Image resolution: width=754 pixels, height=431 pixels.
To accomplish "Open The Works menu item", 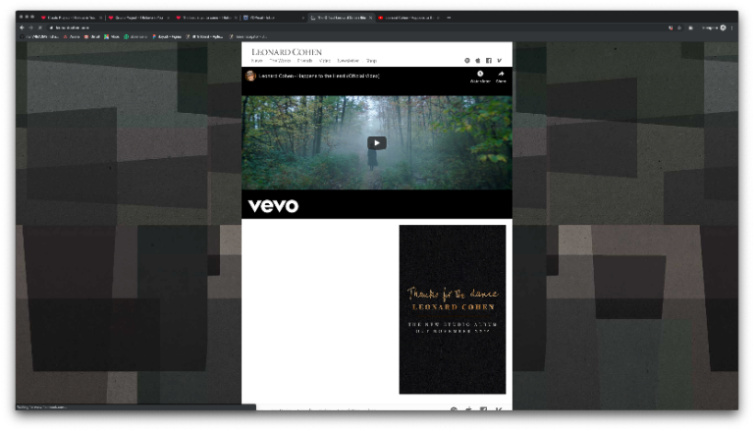I will click(280, 61).
